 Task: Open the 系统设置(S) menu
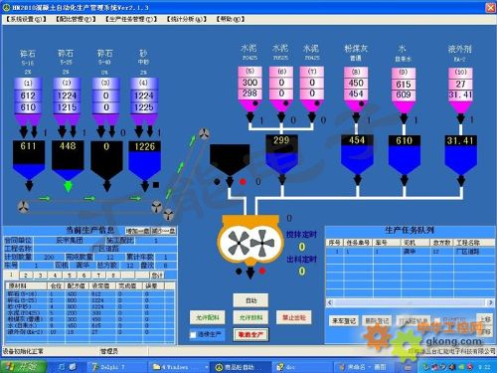pyautogui.click(x=26, y=19)
